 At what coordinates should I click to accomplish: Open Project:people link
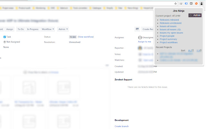point(167,36)
